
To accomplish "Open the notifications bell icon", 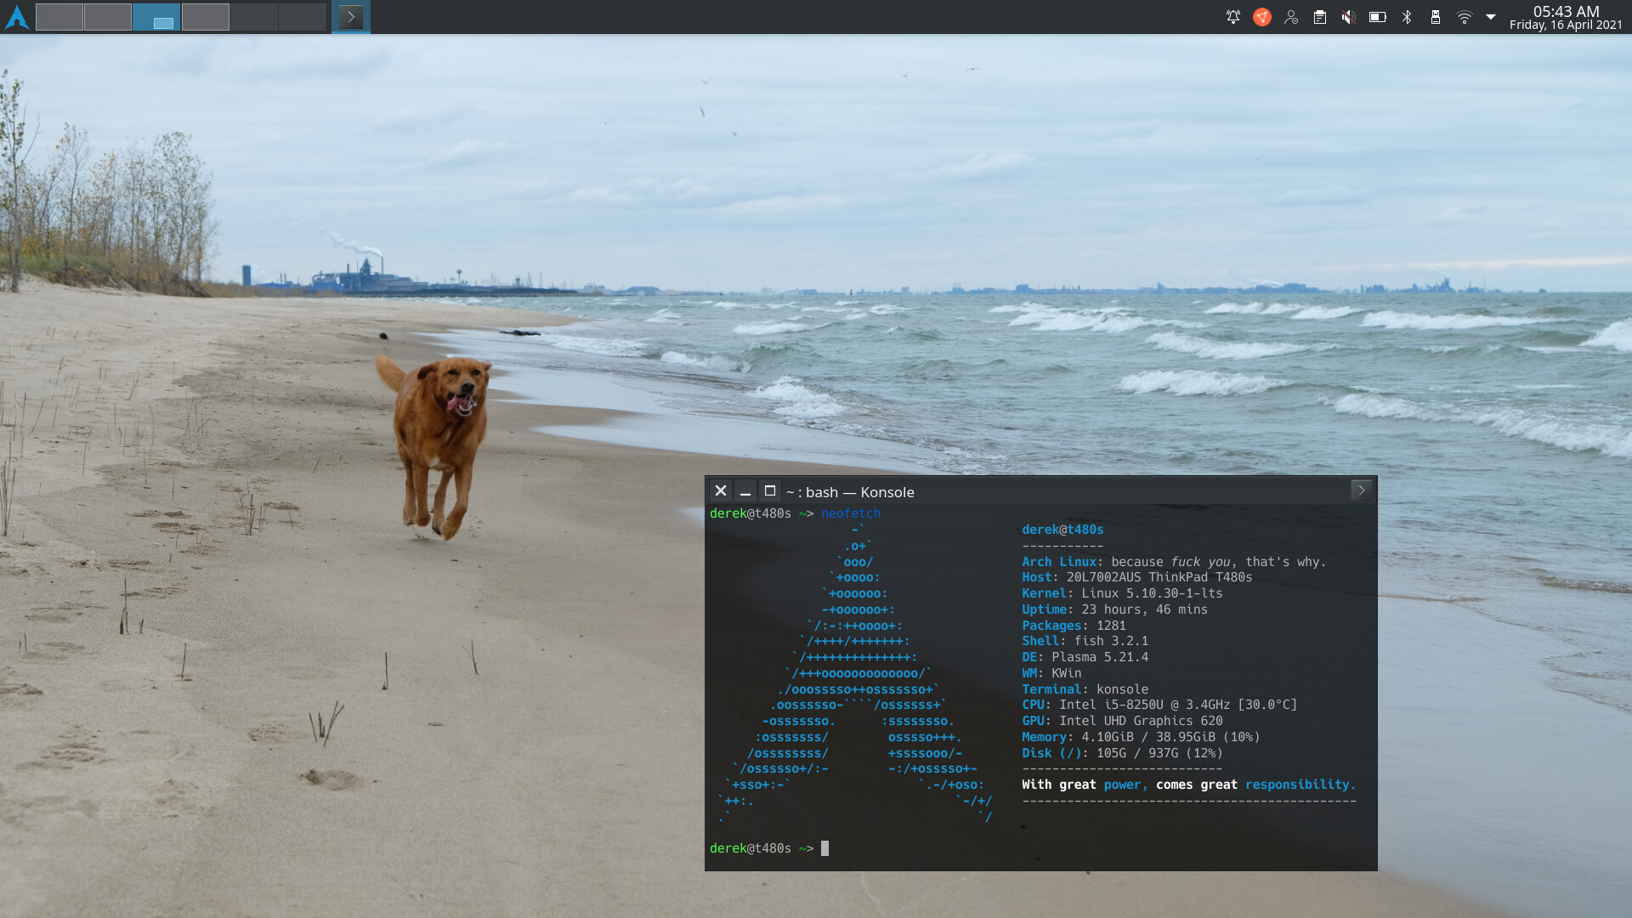I will [x=1232, y=17].
